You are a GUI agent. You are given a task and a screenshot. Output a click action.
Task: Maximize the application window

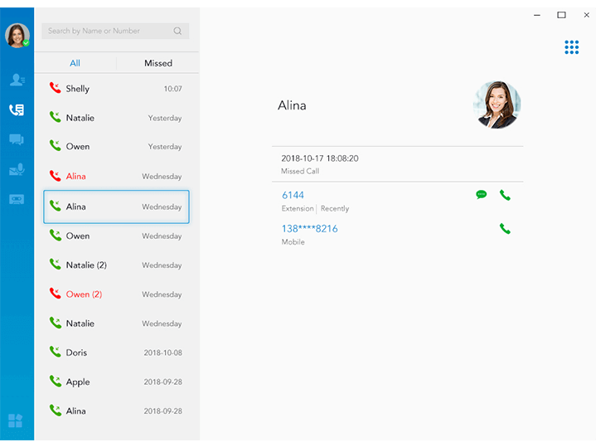[561, 15]
